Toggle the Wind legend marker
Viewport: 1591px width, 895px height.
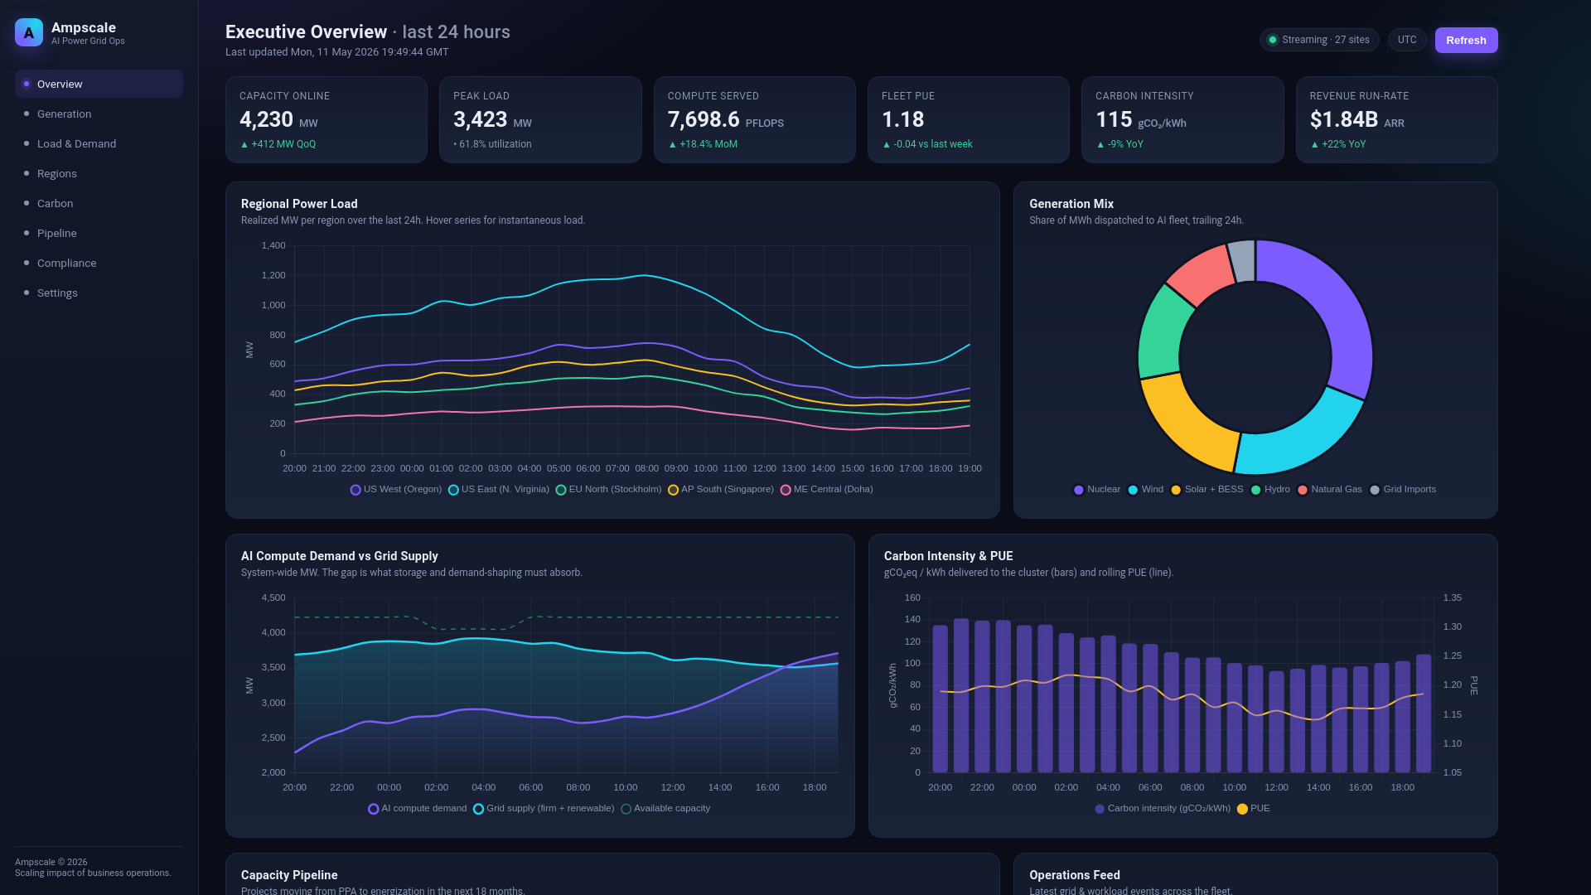click(1133, 490)
